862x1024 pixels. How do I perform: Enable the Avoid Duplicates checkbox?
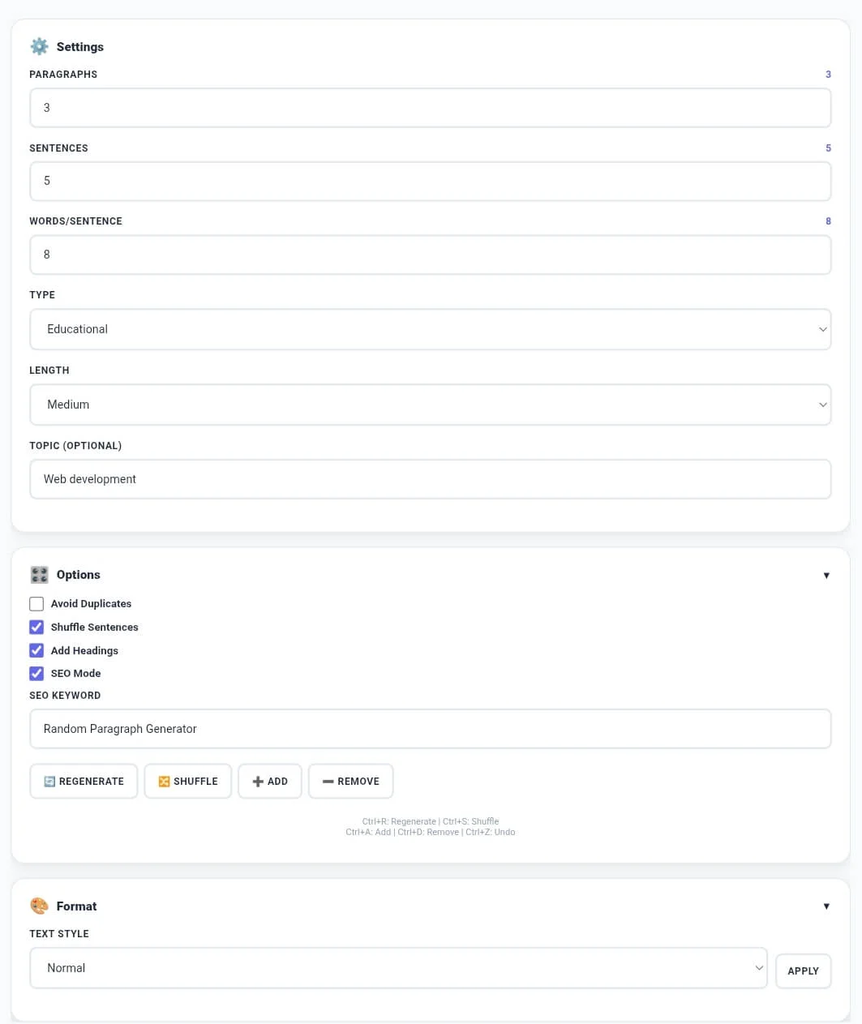(36, 603)
